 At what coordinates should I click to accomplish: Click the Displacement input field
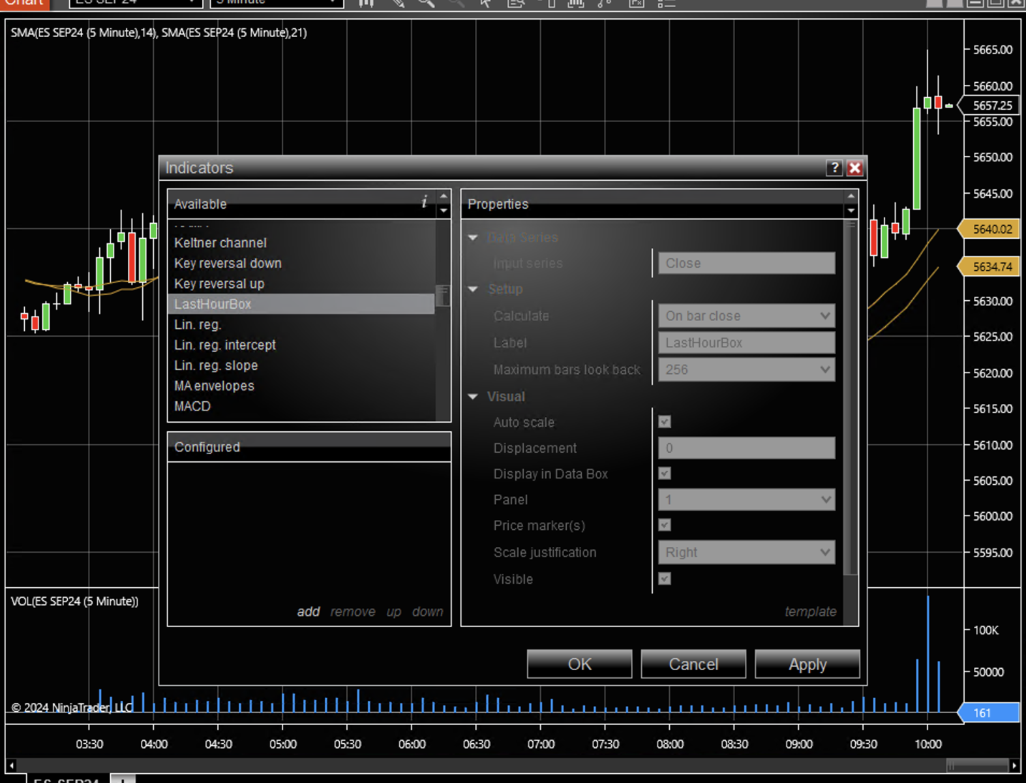pos(746,448)
